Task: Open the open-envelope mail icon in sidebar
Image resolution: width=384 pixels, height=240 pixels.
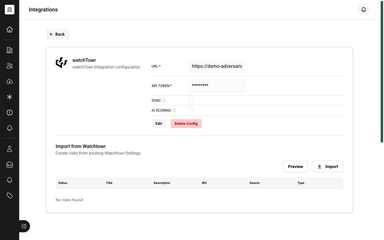Action: pyautogui.click(x=10, y=164)
